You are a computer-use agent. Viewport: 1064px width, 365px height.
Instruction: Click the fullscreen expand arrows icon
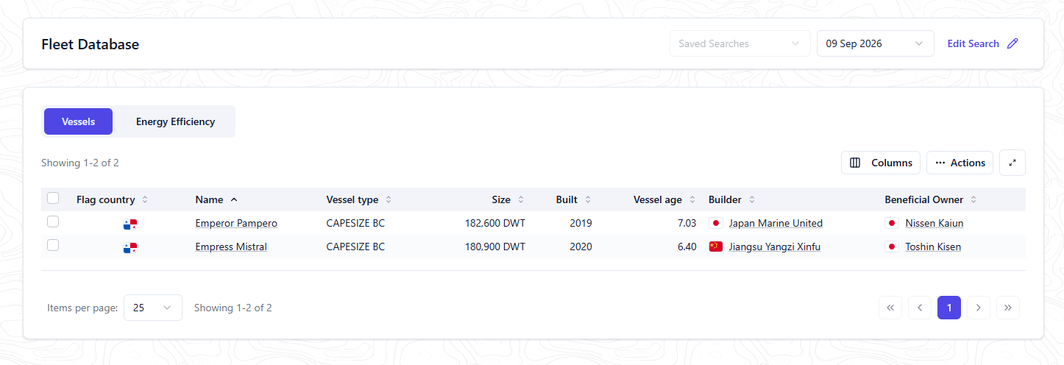[1012, 163]
